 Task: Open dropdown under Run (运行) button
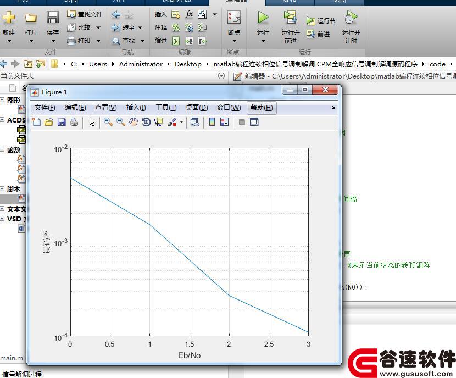click(x=263, y=41)
